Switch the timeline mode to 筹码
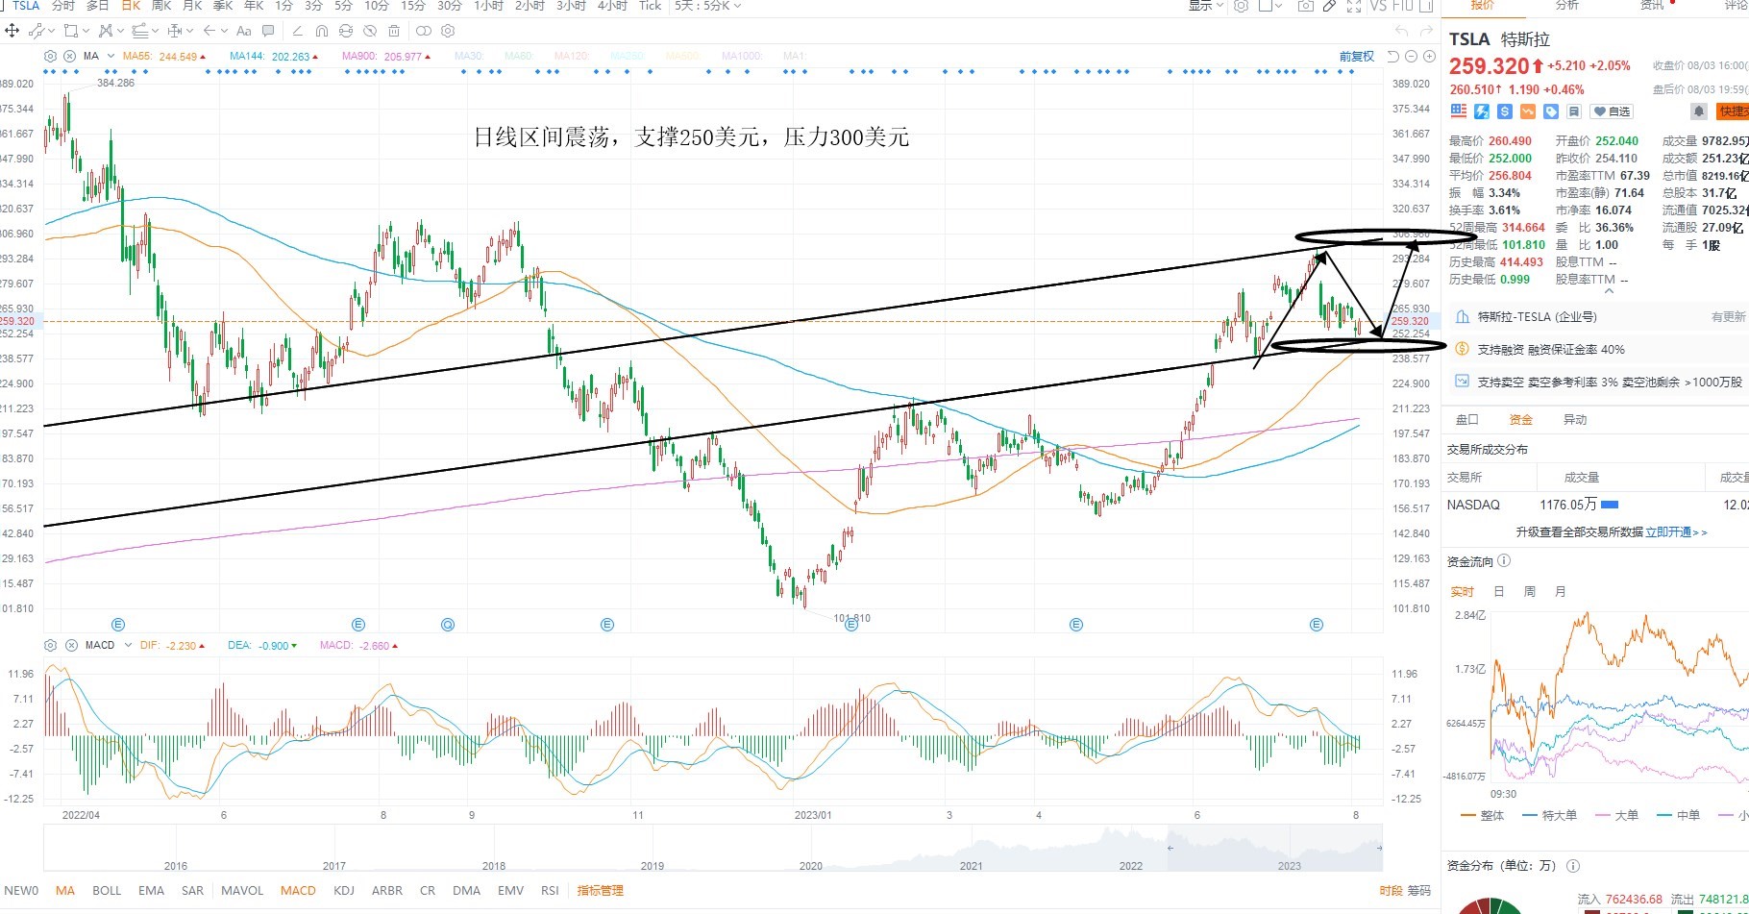This screenshot has width=1749, height=914. [x=1419, y=891]
